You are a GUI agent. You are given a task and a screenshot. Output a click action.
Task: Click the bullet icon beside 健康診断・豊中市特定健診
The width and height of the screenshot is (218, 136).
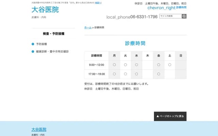(33, 52)
